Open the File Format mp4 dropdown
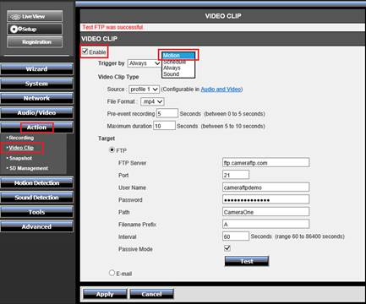Screen dimensions: 366x304 pos(152,101)
